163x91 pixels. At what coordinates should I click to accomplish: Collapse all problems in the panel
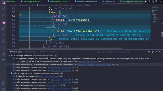153,52
